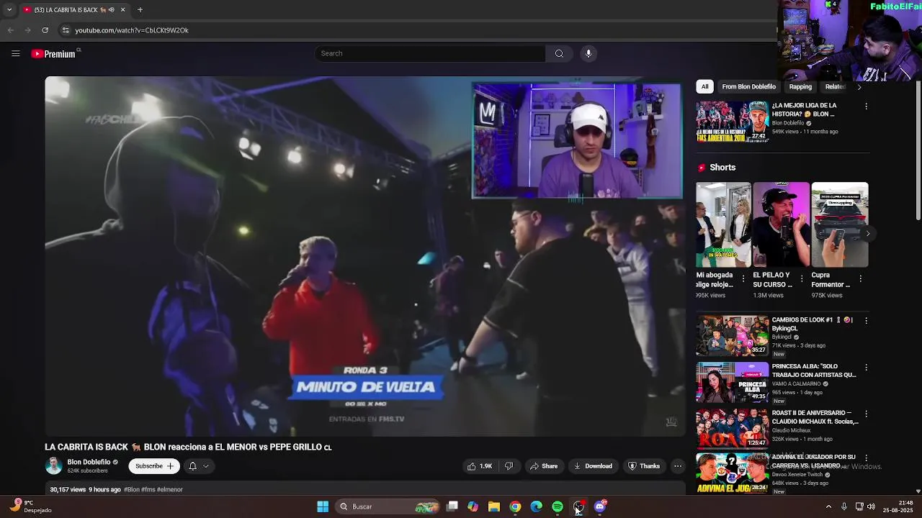The image size is (922, 518).
Task: Click the search magnifier button
Action: pyautogui.click(x=559, y=53)
